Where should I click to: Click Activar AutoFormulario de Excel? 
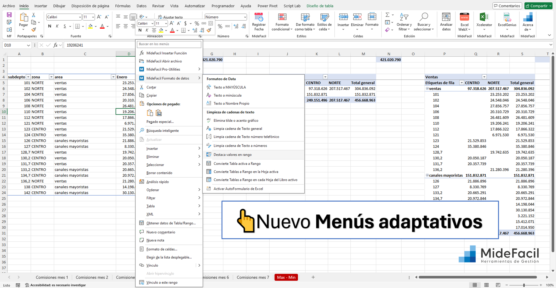[x=238, y=189]
